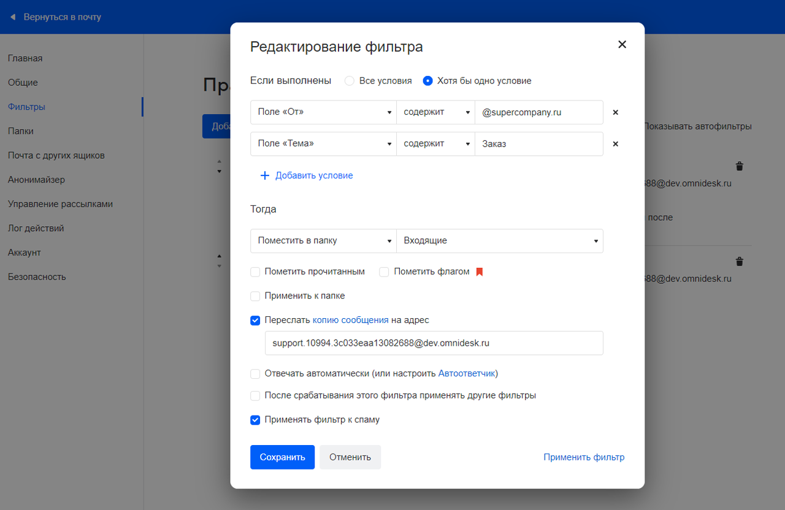This screenshot has width=785, height=510.
Task: Open the Автоответчик link
Action: click(467, 373)
